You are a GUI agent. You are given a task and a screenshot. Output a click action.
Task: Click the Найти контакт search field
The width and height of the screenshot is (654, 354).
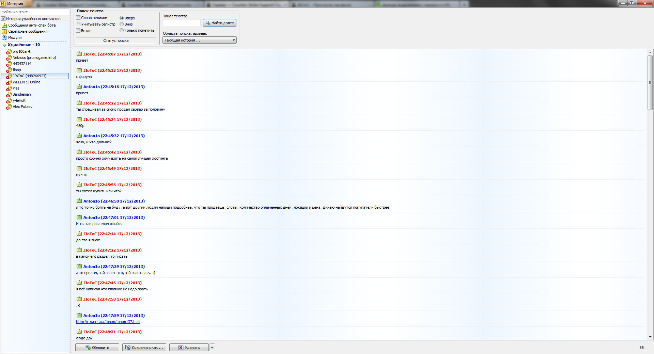(x=35, y=12)
